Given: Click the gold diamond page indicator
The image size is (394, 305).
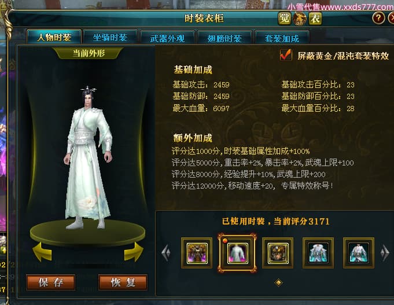Looking at the screenshot, I should coord(278,282).
